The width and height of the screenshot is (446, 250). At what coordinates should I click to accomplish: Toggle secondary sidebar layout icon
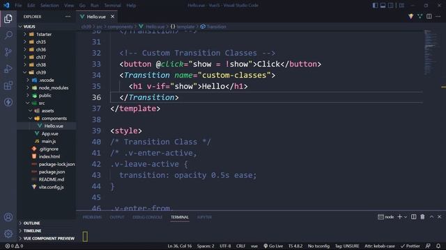391,6
